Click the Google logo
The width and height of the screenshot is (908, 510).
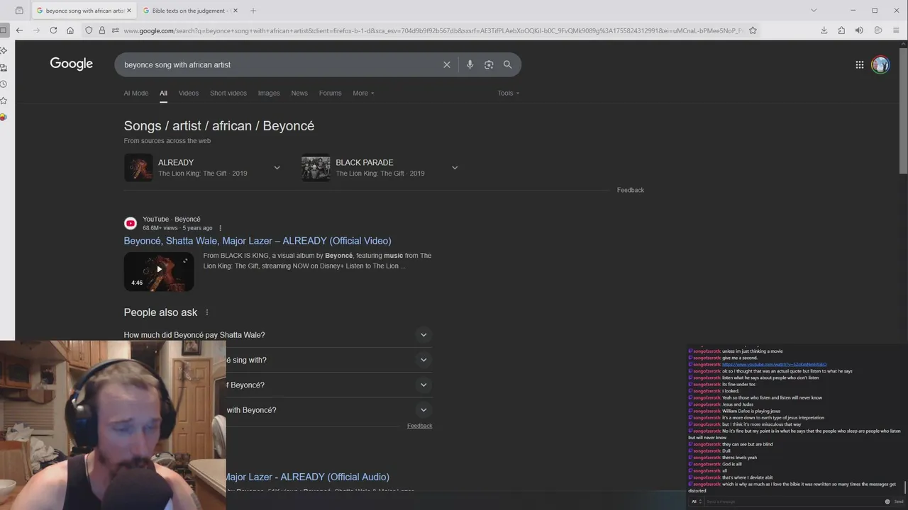tap(72, 64)
